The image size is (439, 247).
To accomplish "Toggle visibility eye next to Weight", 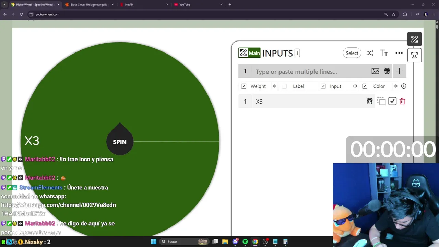I will point(274,86).
